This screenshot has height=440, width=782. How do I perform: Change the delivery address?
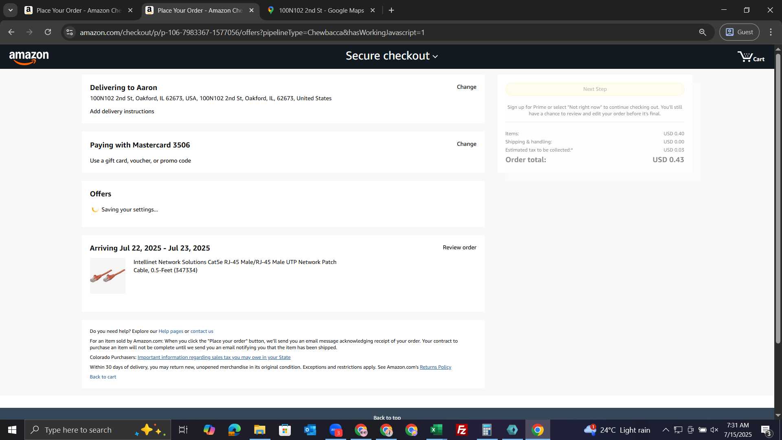(x=466, y=87)
